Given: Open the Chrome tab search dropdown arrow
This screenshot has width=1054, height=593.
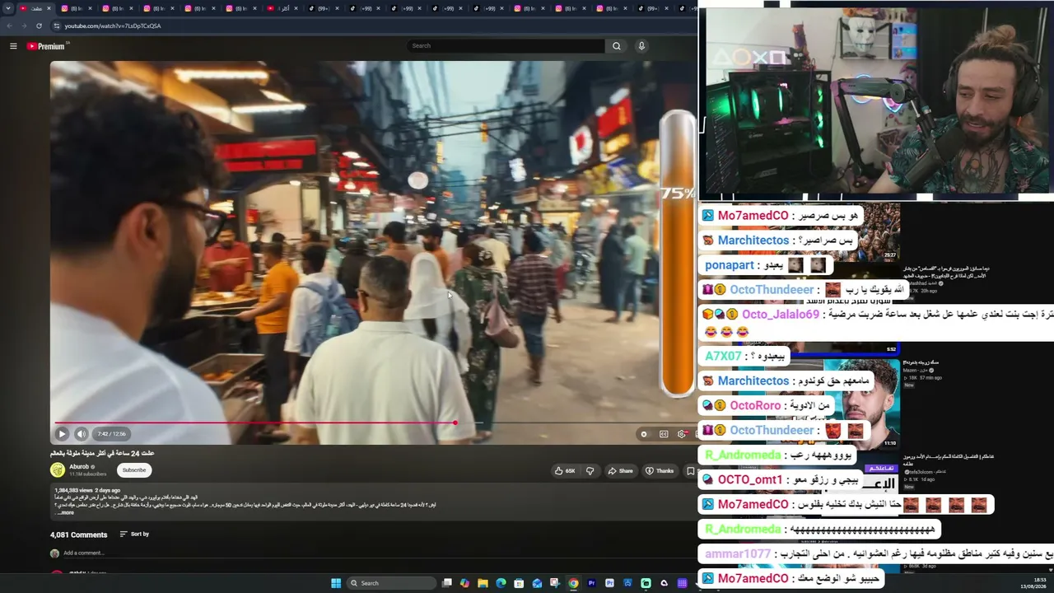Looking at the screenshot, I should tap(8, 8).
